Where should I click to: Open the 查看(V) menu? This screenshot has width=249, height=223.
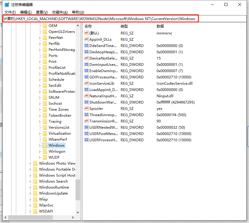pos(42,12)
